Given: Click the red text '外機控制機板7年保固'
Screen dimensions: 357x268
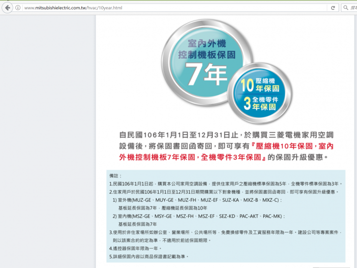Looking at the screenshot, I should tap(157, 157).
